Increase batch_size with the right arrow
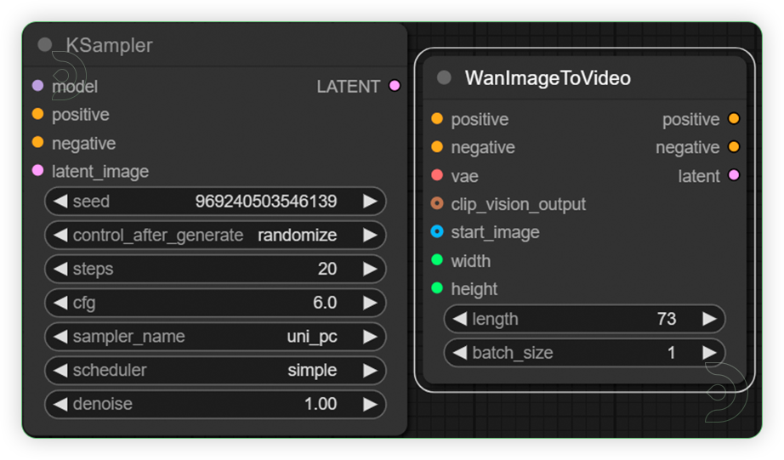The height and width of the screenshot is (460, 784). pos(709,353)
